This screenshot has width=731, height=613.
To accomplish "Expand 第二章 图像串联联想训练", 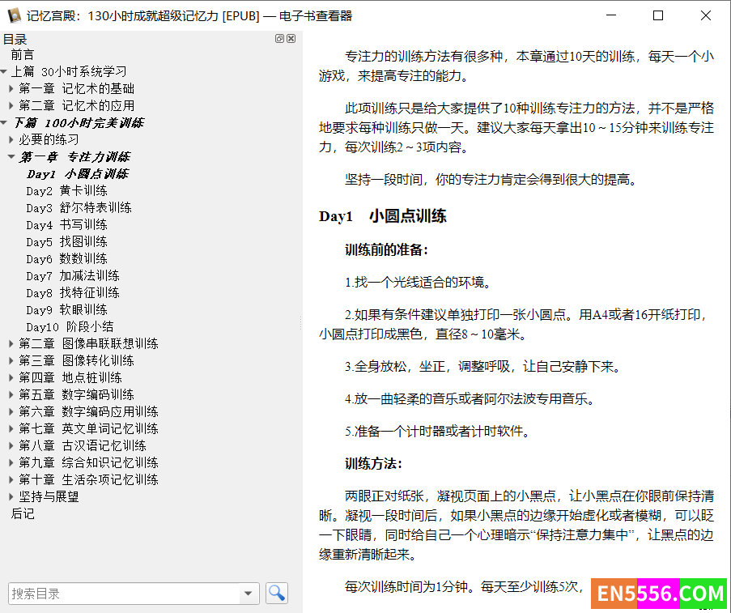I will 11,344.
